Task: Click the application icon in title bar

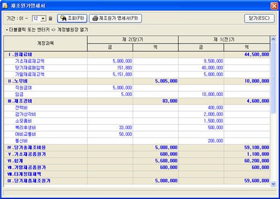Action: (x=5, y=6)
